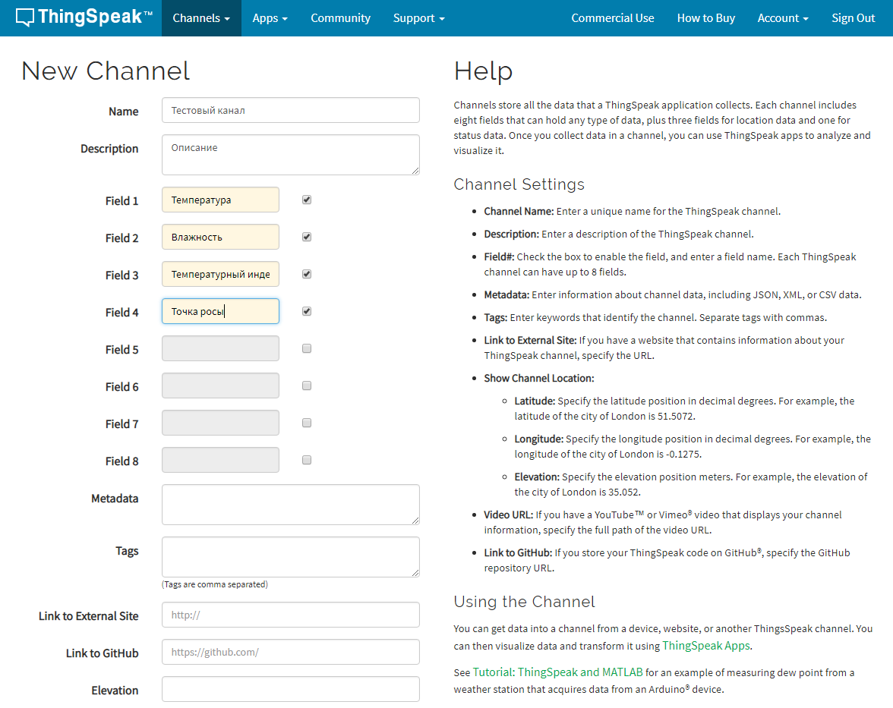Screen dimensions: 893x708
Task: Select How to Buy in navbar
Action: point(705,18)
